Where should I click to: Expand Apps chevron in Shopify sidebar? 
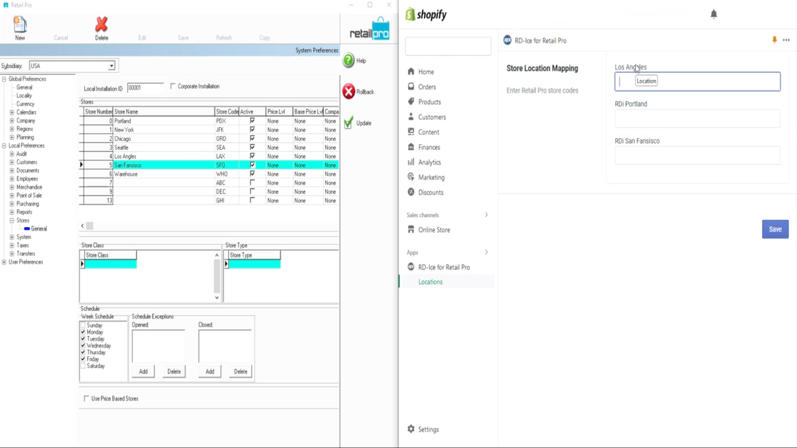pos(486,252)
